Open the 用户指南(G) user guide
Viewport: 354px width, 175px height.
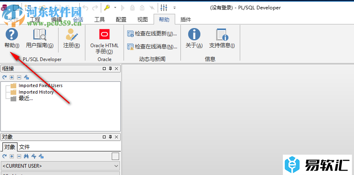[x=40, y=38]
